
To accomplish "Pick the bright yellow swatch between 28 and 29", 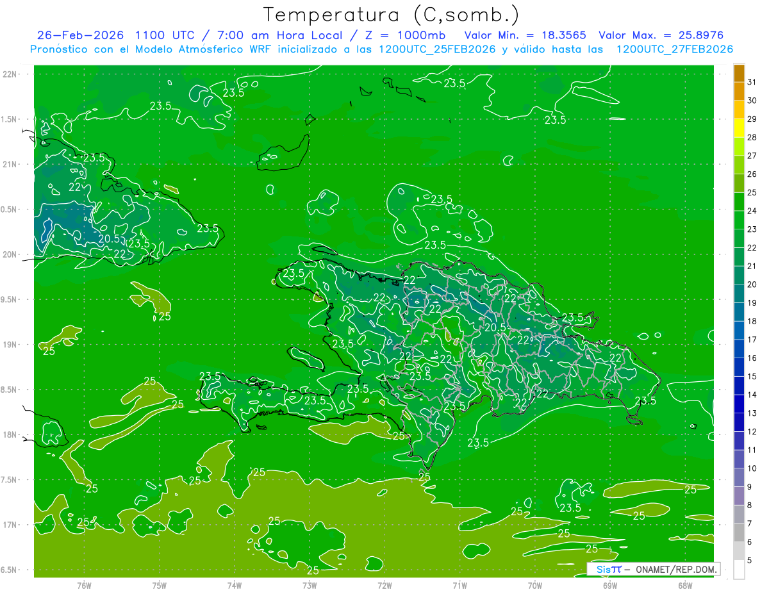I will pyautogui.click(x=739, y=128).
